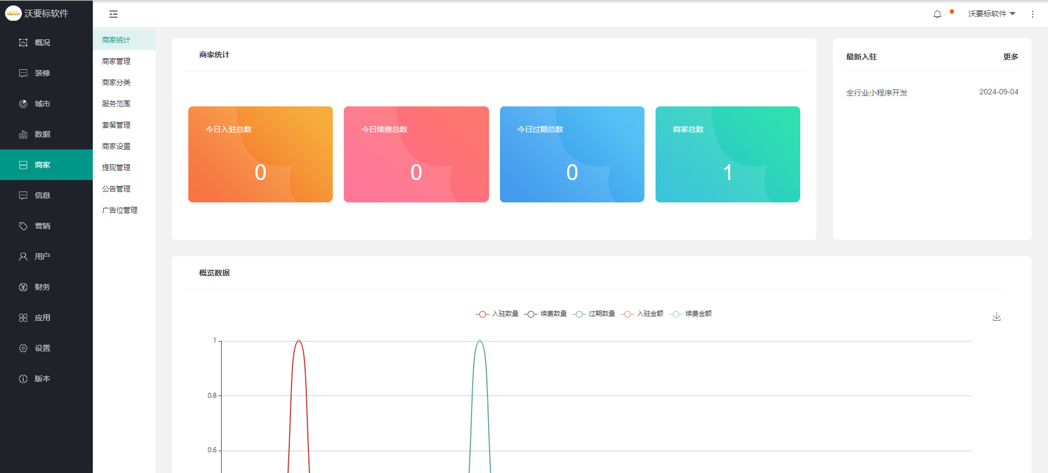This screenshot has width=1048, height=473.
Task: Click the 今日入驻总数 orange card
Action: (260, 154)
